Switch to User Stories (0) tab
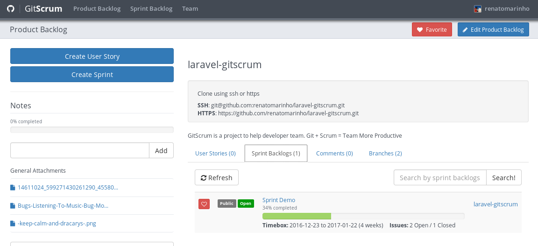 (215, 154)
